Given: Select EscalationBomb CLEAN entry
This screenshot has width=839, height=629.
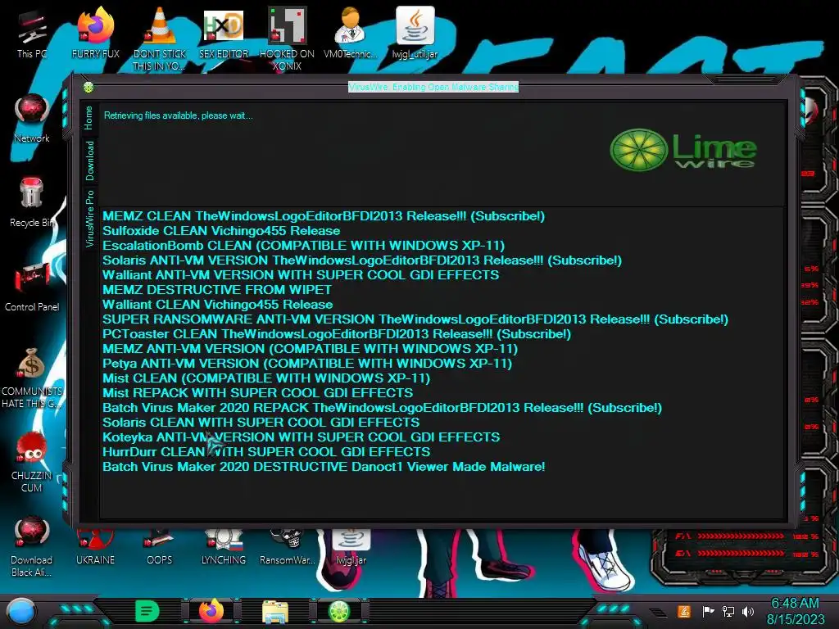Looking at the screenshot, I should coord(303,246).
